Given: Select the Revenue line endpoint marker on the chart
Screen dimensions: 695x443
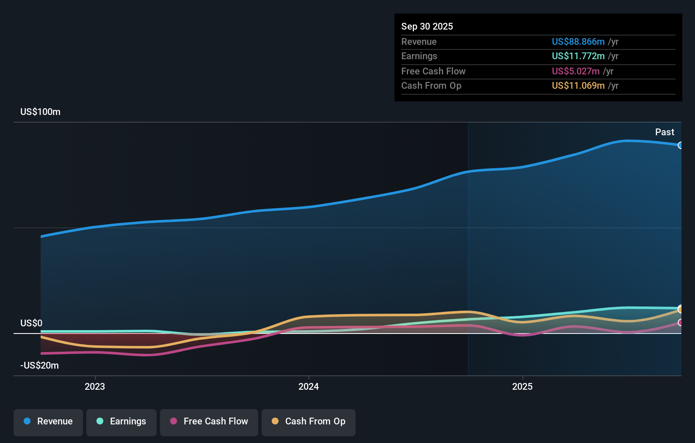Looking at the screenshot, I should [x=680, y=145].
